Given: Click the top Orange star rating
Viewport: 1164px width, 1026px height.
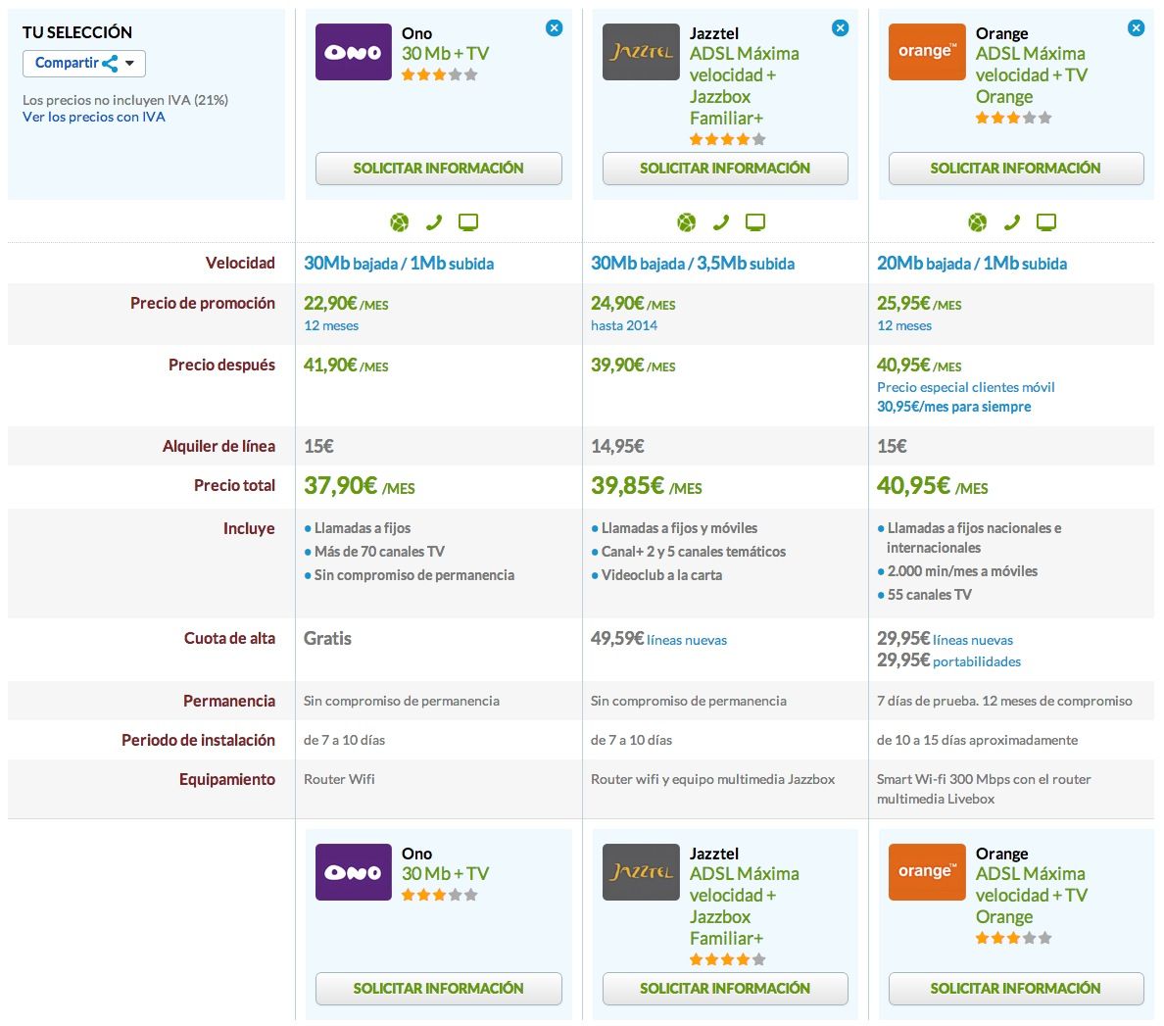Looking at the screenshot, I should [1013, 118].
